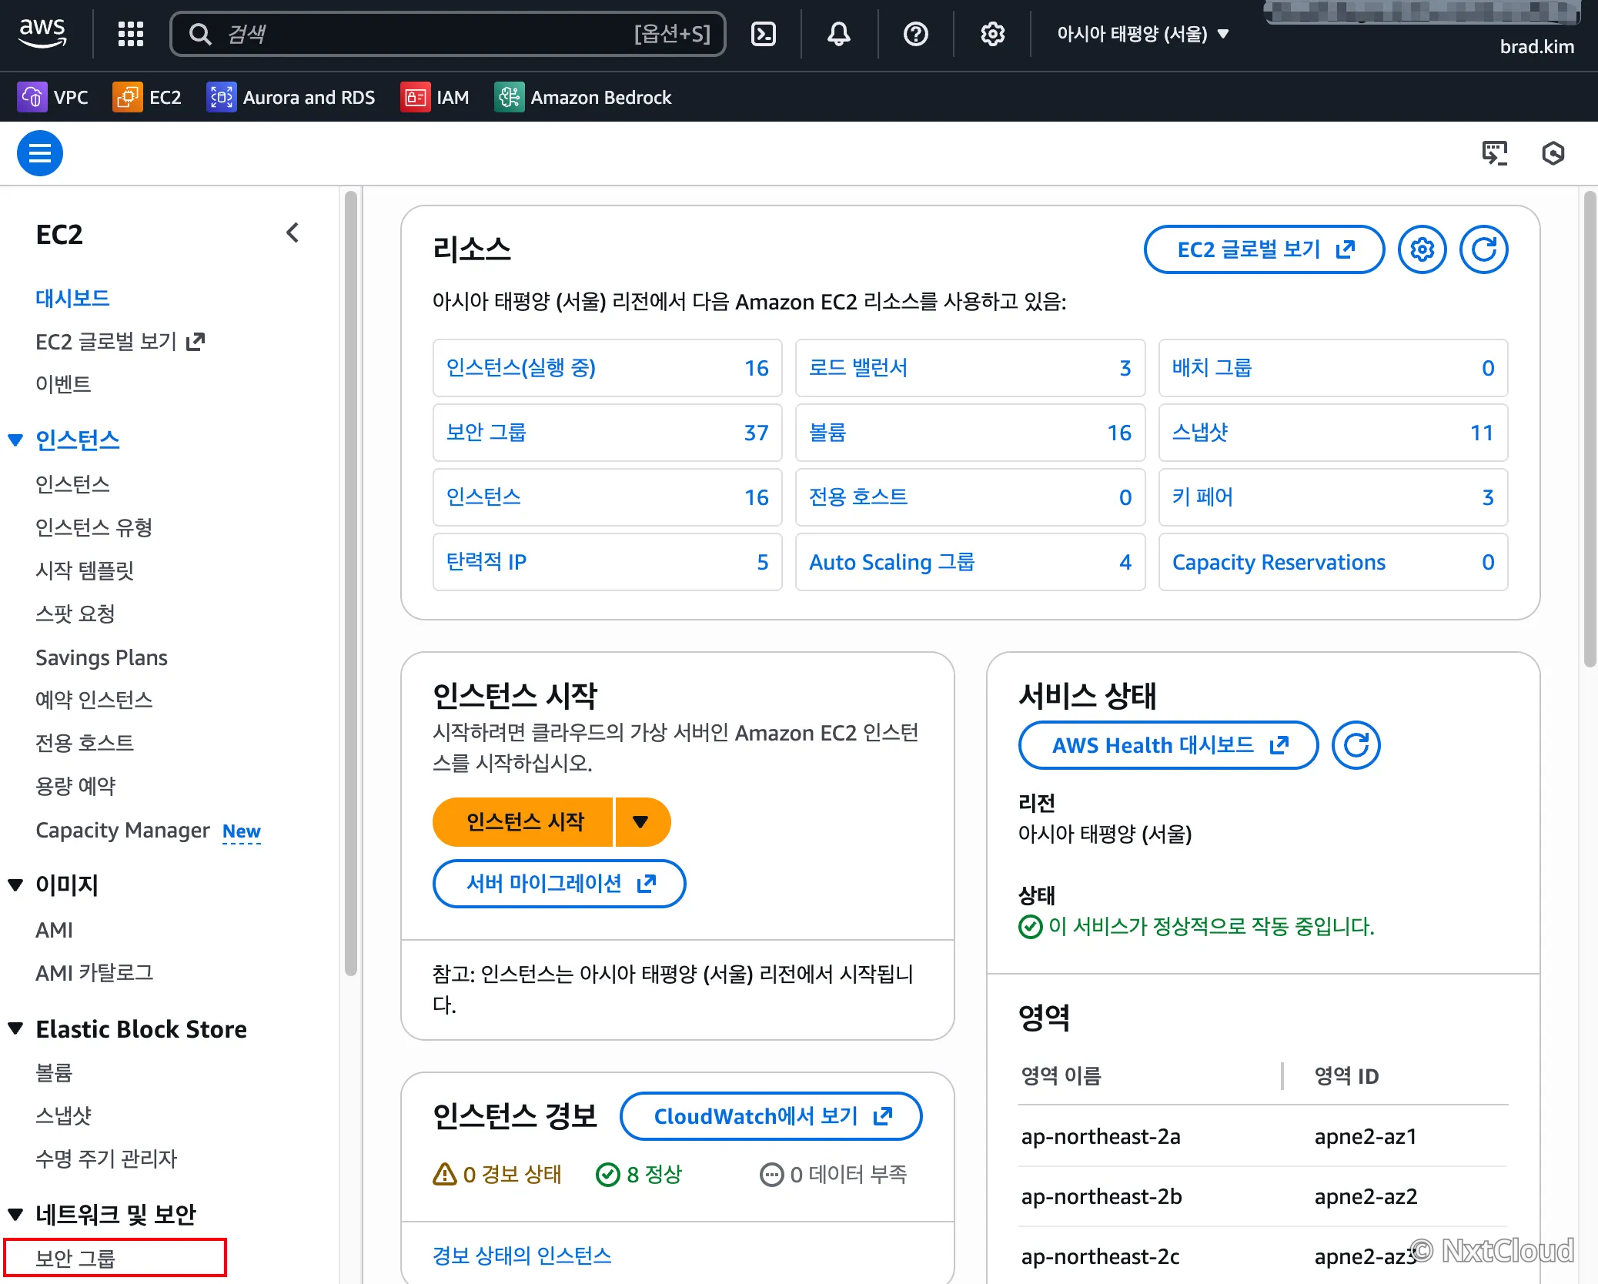The height and width of the screenshot is (1284, 1598).
Task: Open the services grid menu icon
Action: point(130,34)
